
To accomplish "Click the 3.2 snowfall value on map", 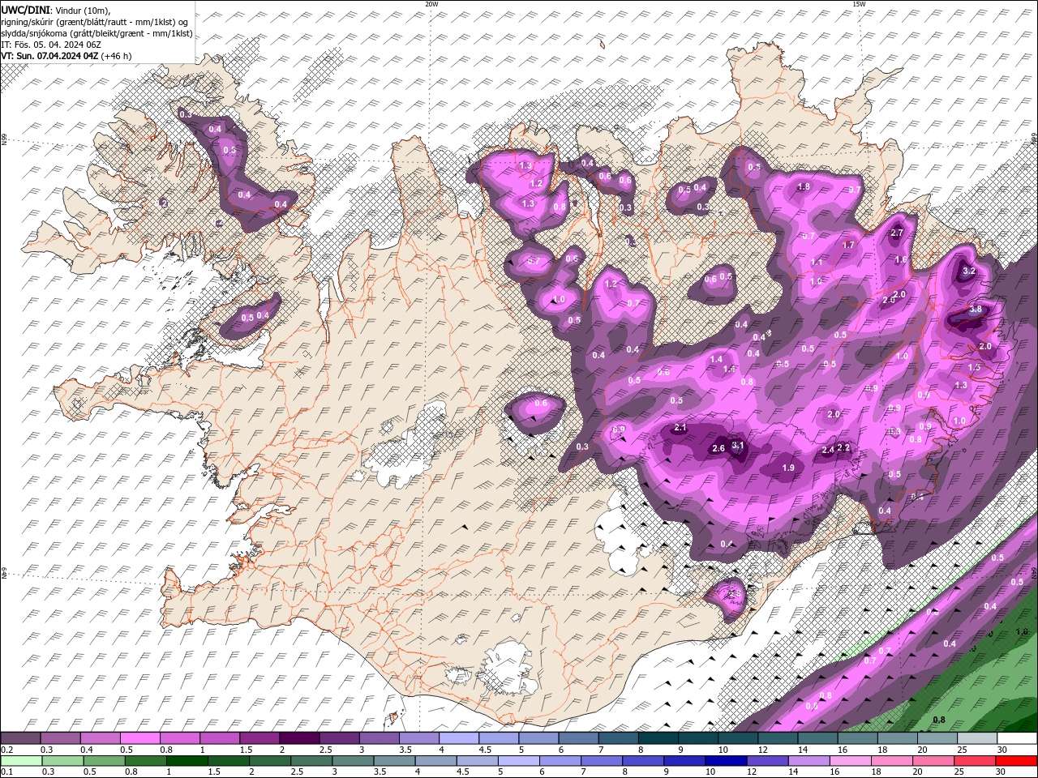I will coord(968,271).
